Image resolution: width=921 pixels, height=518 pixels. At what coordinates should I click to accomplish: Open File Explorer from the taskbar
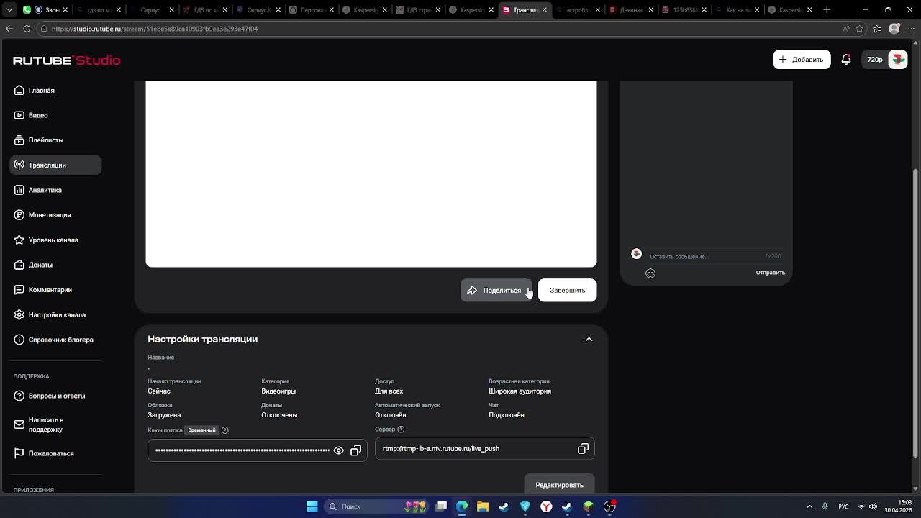click(483, 506)
